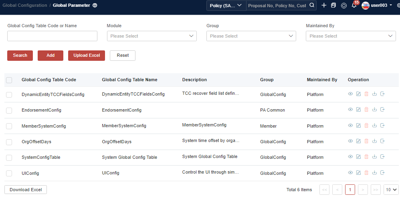Open help icon next to Global Parameter
This screenshot has width=400, height=200.
(x=95, y=5)
